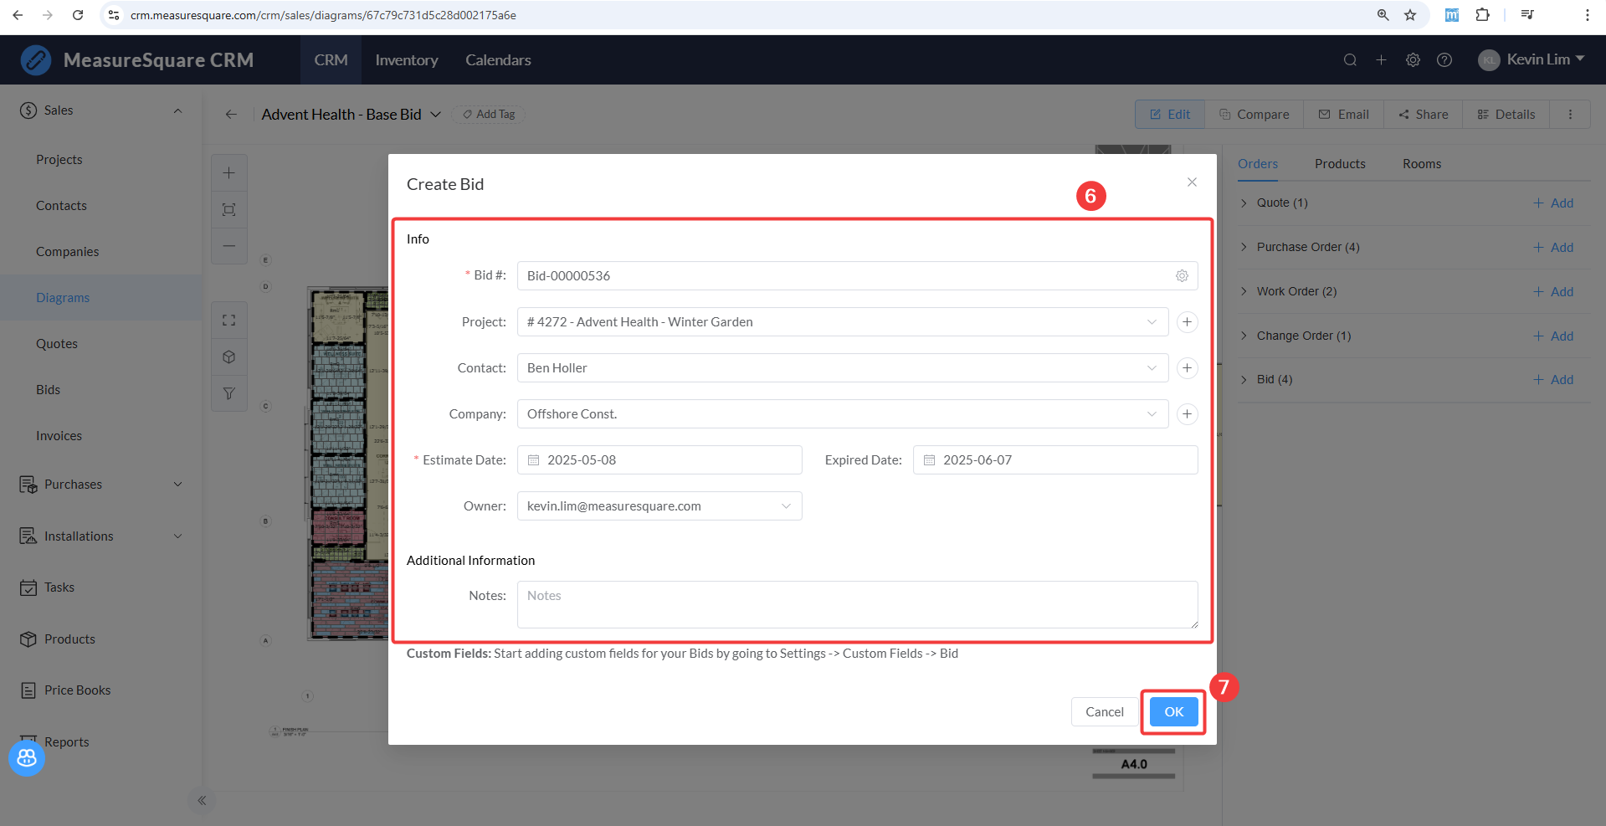Image resolution: width=1606 pixels, height=826 pixels.
Task: Click the MeasureSquare CRM logo
Action: click(x=137, y=60)
